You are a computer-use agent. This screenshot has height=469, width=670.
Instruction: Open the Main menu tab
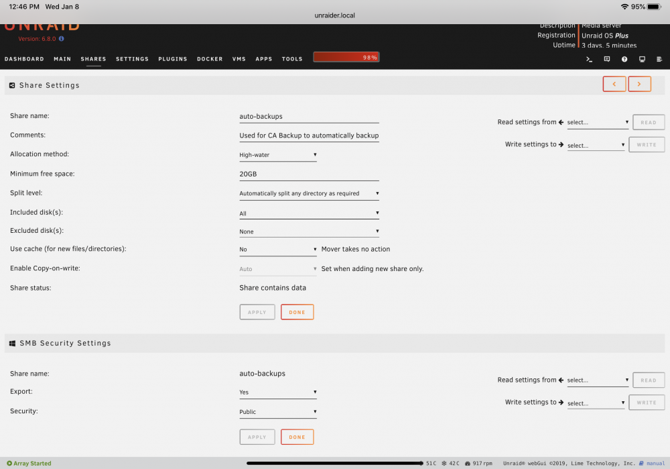(x=62, y=59)
